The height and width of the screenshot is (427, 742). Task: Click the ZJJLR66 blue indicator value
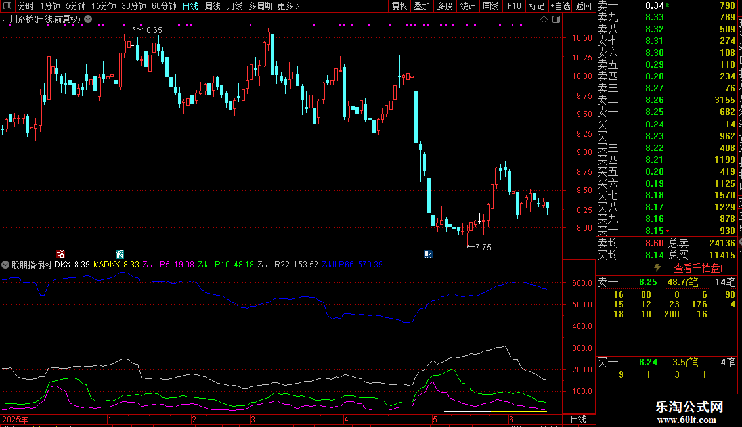point(352,265)
